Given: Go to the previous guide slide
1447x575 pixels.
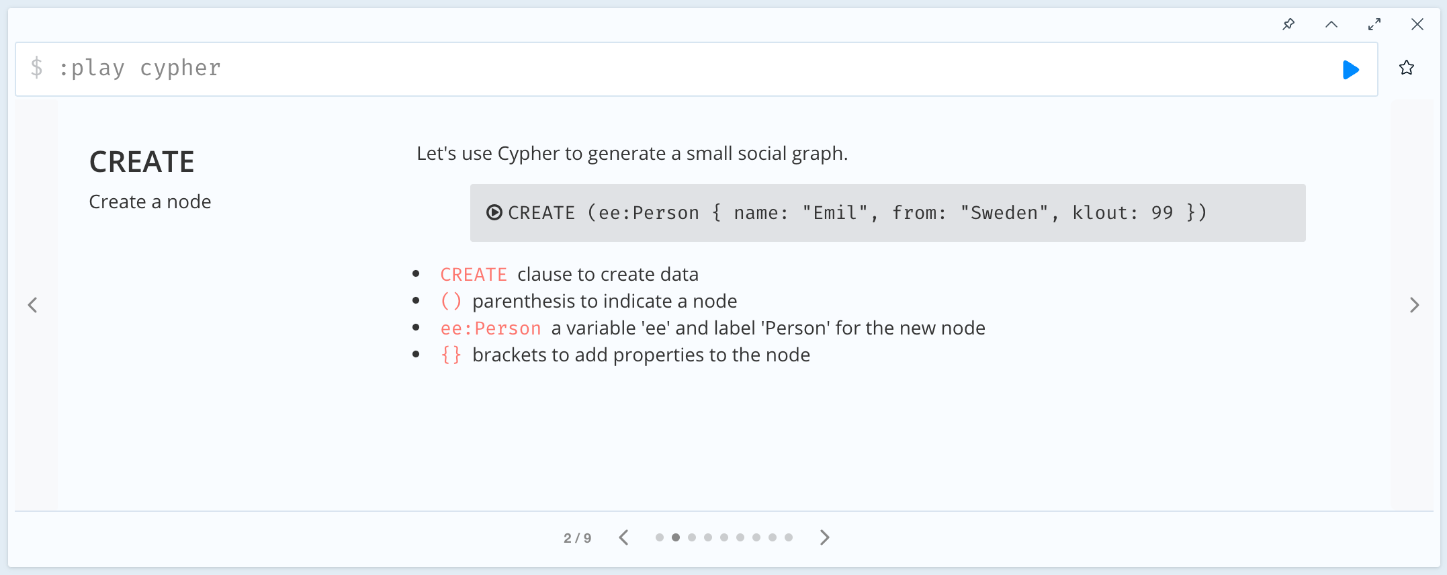Looking at the screenshot, I should click(33, 305).
